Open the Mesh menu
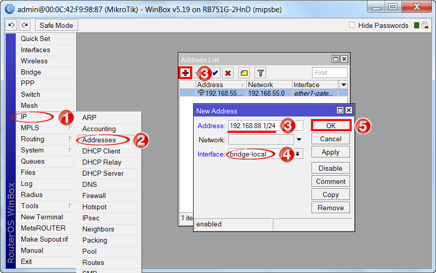Image resolution: width=436 pixels, height=273 pixels. pos(46,105)
